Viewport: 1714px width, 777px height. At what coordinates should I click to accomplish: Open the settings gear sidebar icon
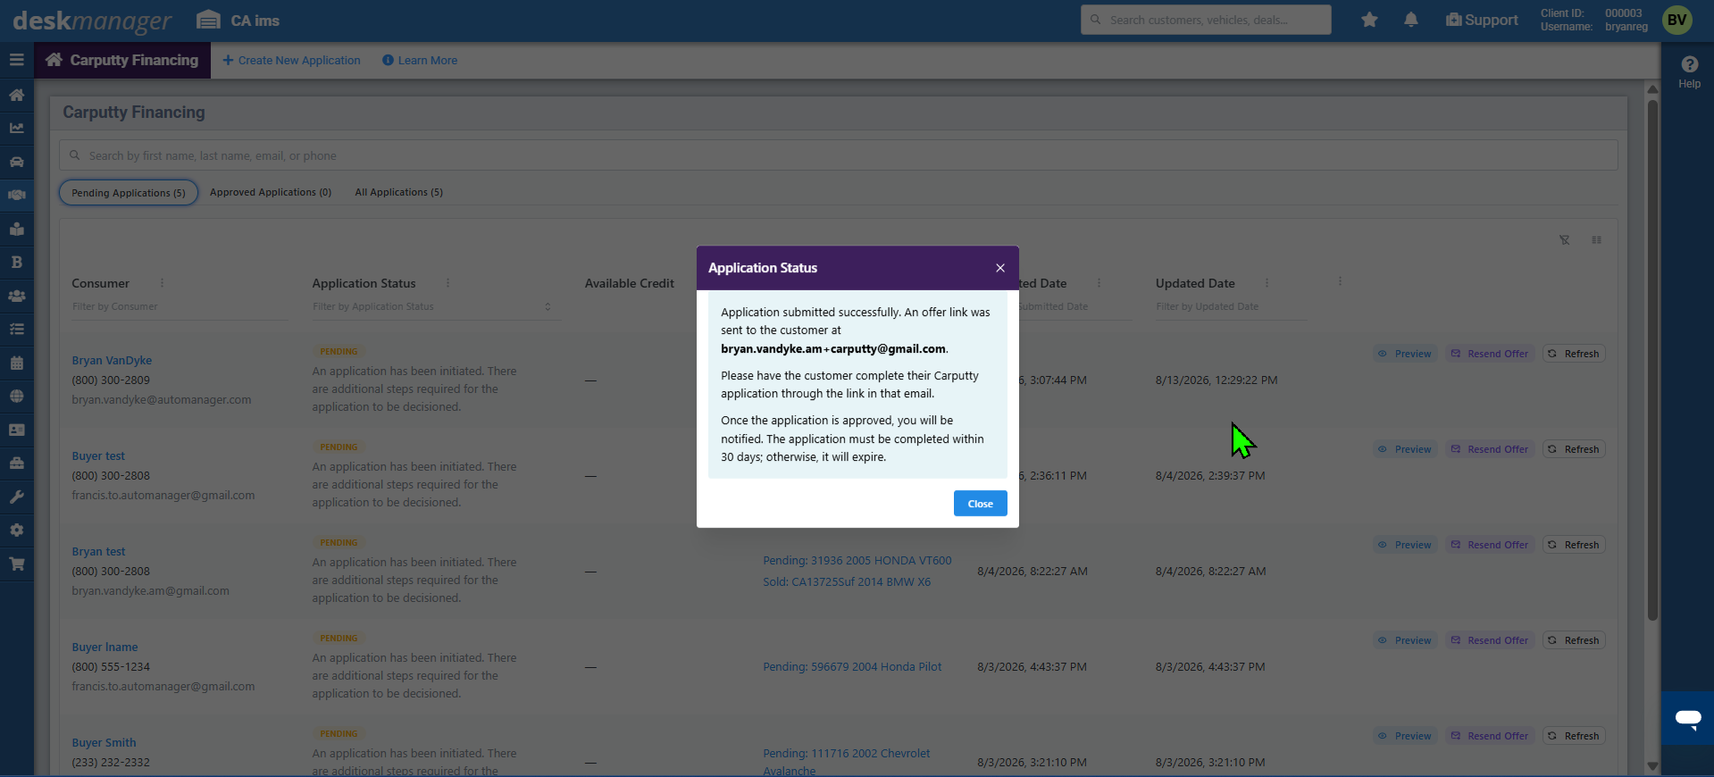pyautogui.click(x=16, y=530)
